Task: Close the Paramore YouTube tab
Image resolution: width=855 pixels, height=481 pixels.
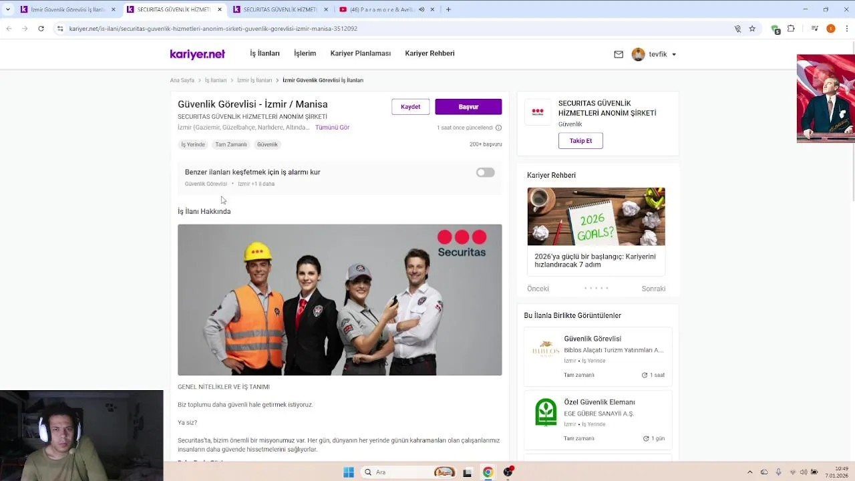Action: click(433, 9)
